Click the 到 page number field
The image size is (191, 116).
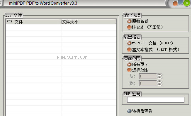148,83
